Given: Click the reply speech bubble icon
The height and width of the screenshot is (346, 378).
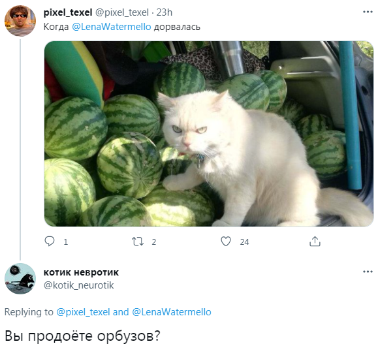Looking at the screenshot, I should [50, 241].
